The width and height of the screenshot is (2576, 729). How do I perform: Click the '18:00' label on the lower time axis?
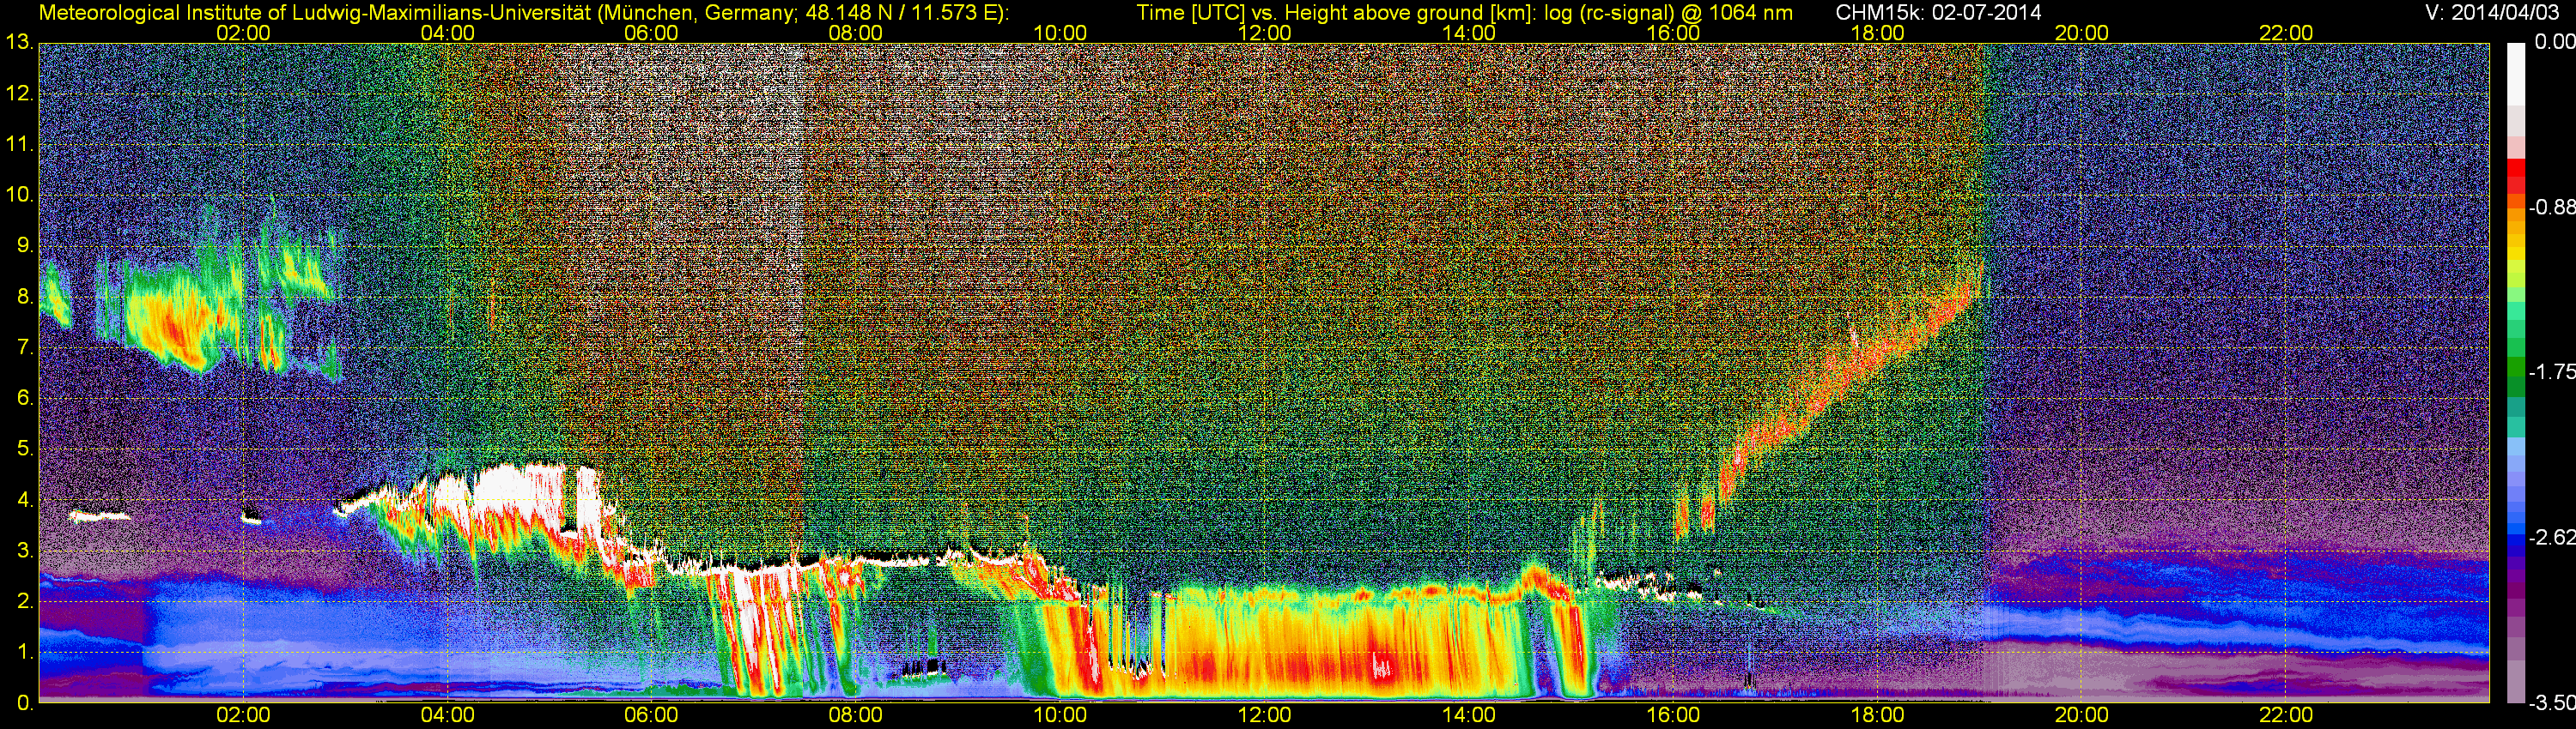tap(1877, 715)
